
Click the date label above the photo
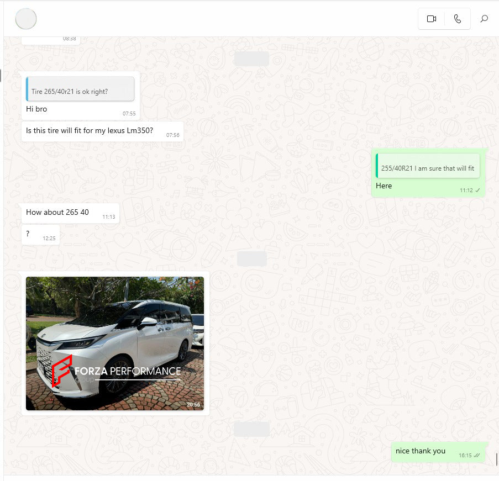coord(251,258)
